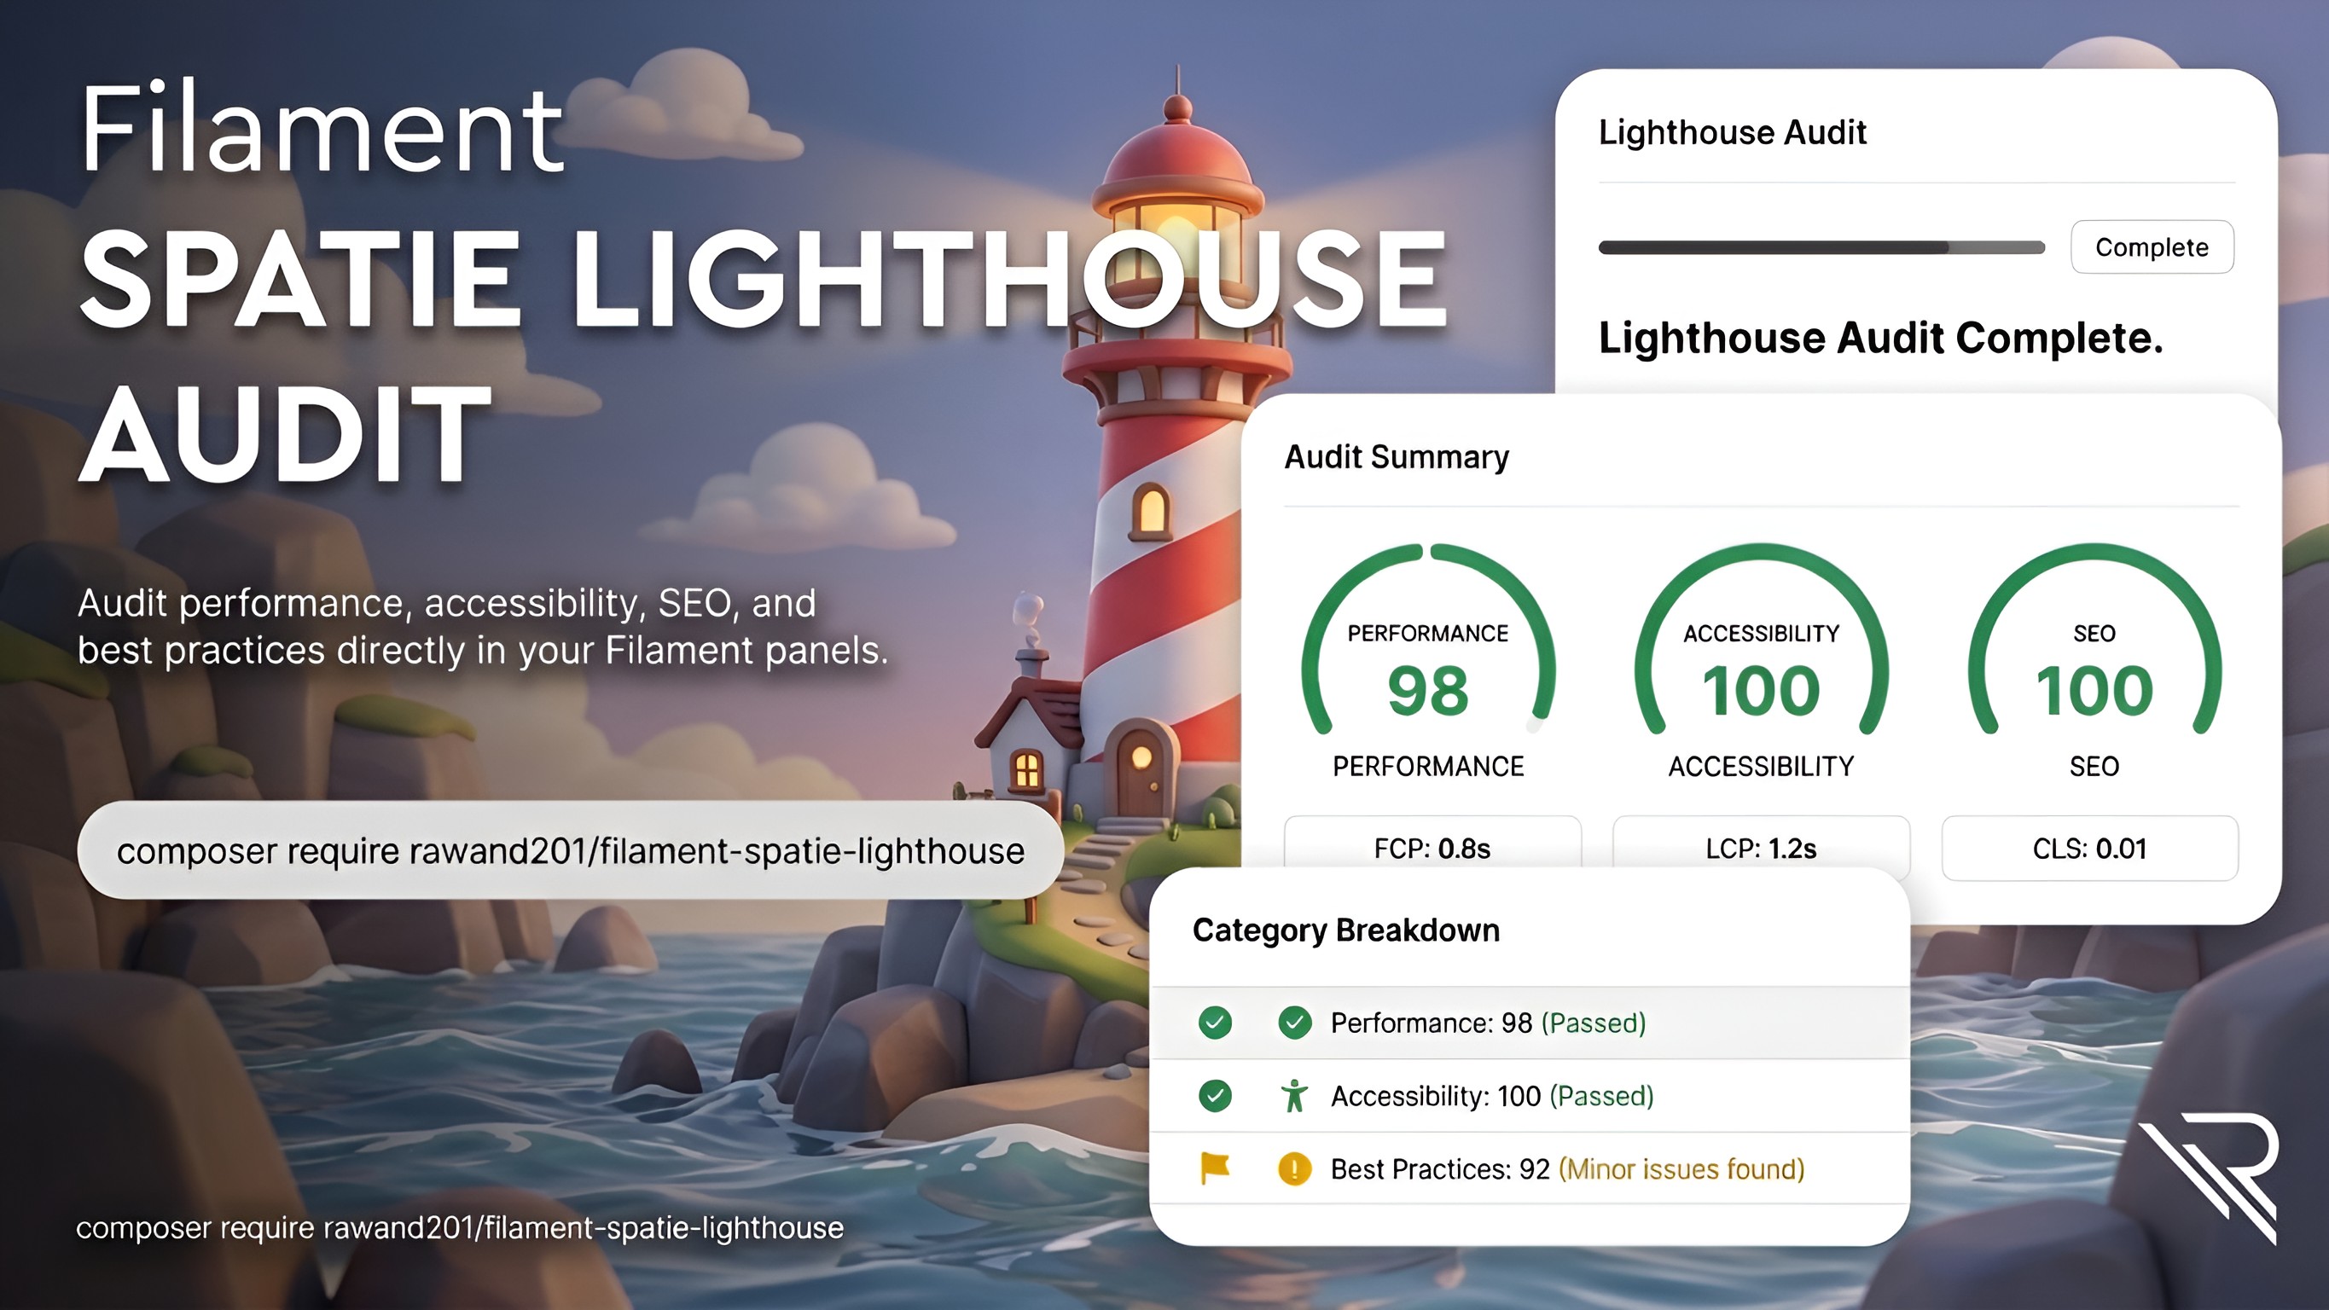Click the ACCESSIBILITY label below the gauge

pos(1761,767)
